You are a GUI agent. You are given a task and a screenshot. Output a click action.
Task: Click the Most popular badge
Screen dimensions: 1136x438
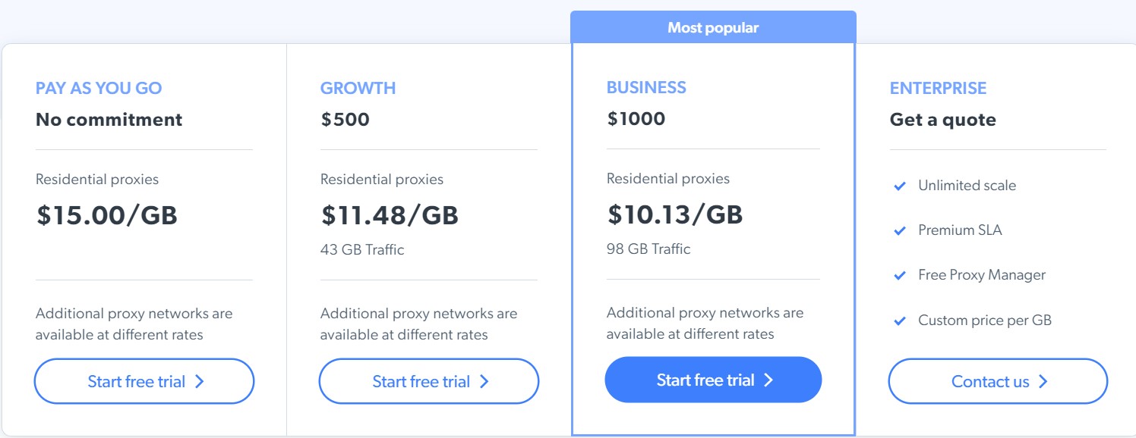[x=713, y=28]
